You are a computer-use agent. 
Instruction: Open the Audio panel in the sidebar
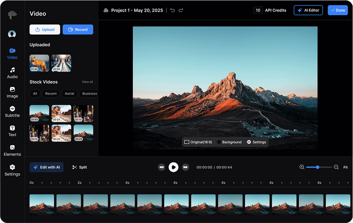pos(12,73)
